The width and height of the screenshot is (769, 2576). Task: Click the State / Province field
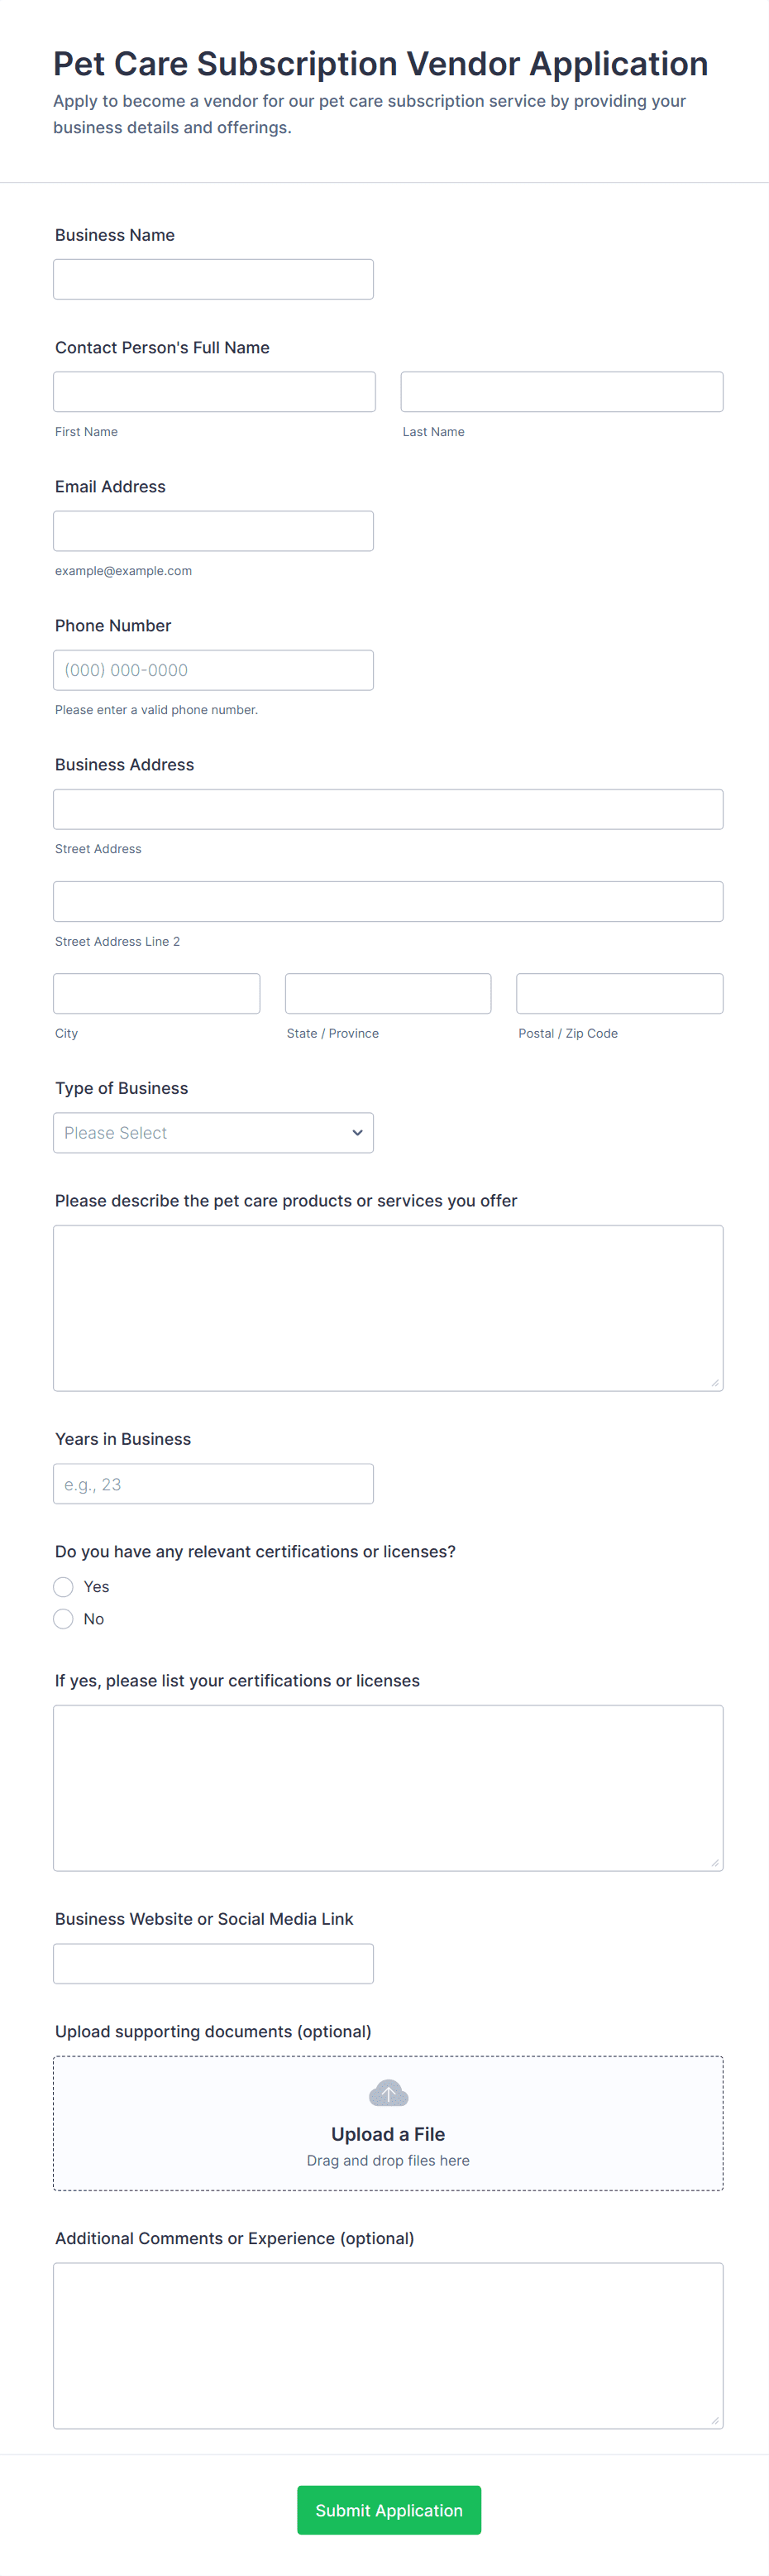388,993
